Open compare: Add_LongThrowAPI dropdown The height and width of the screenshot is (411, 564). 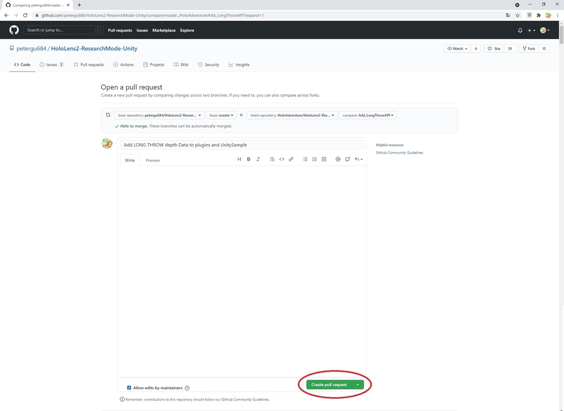click(x=368, y=115)
